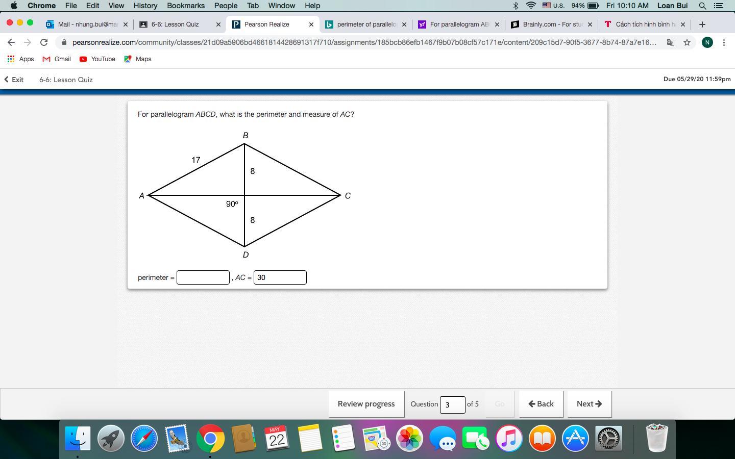Click the question number field
Screen dimensions: 735x459
tap(453, 404)
